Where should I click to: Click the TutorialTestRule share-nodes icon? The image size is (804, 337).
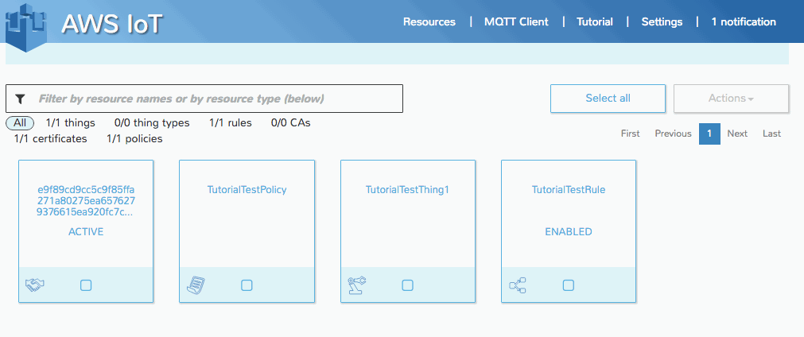[x=518, y=285]
